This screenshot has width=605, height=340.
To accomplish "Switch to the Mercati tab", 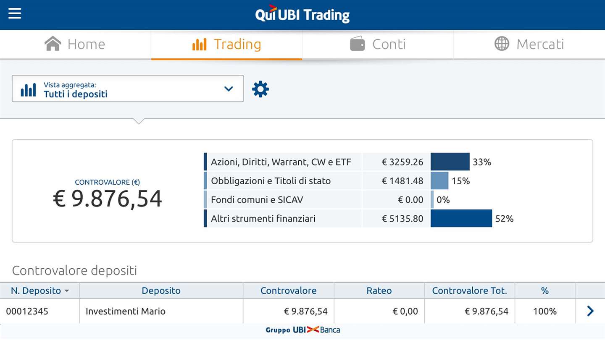I will pyautogui.click(x=540, y=44).
